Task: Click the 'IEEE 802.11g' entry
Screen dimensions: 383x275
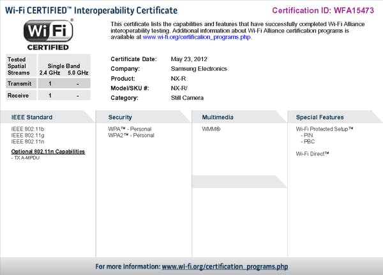Action: [x=27, y=136]
